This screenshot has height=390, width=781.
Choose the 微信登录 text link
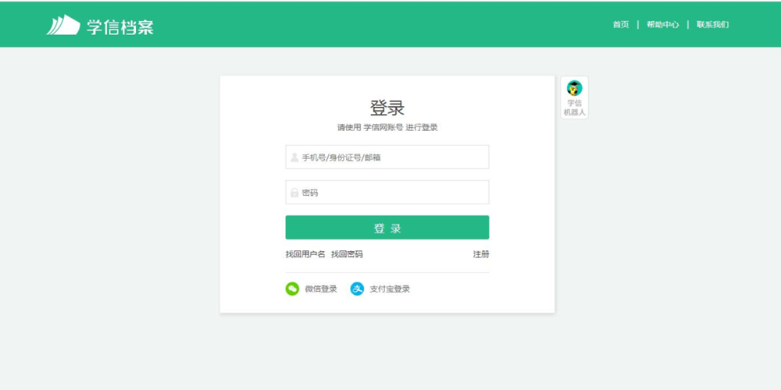pyautogui.click(x=321, y=289)
